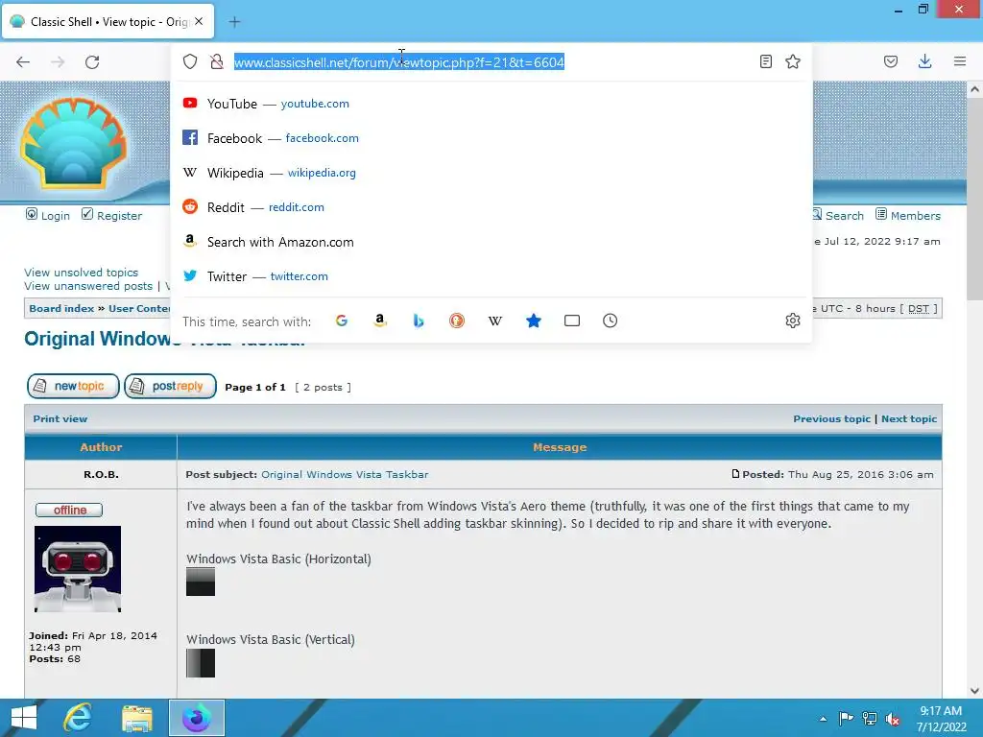The image size is (983, 737).
Task: Select the Classic Shell View topic tab
Action: tap(108, 21)
